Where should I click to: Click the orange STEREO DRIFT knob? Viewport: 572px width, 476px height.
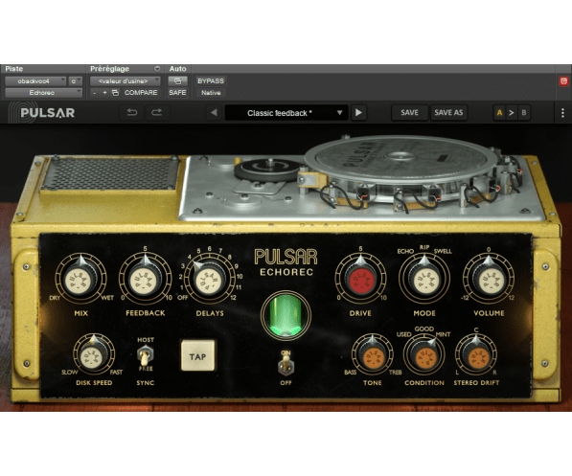476,355
